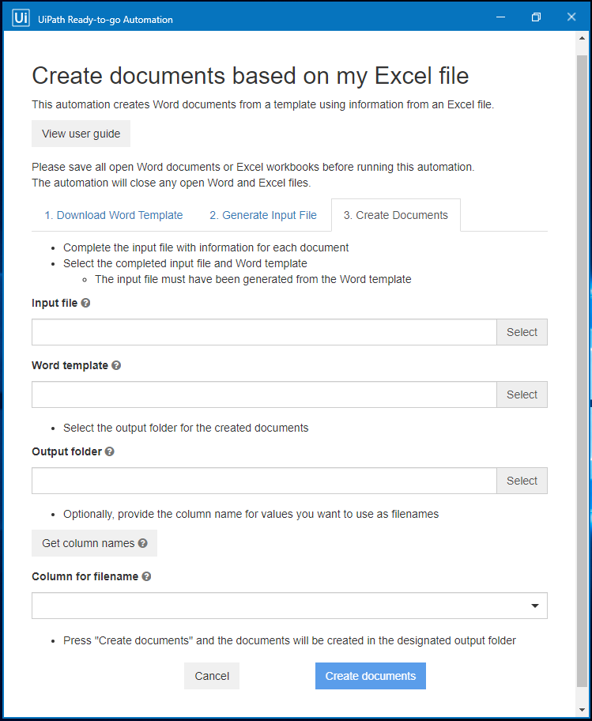This screenshot has height=721, width=592.
Task: Click the help icon beside Output folder
Action: (x=110, y=451)
